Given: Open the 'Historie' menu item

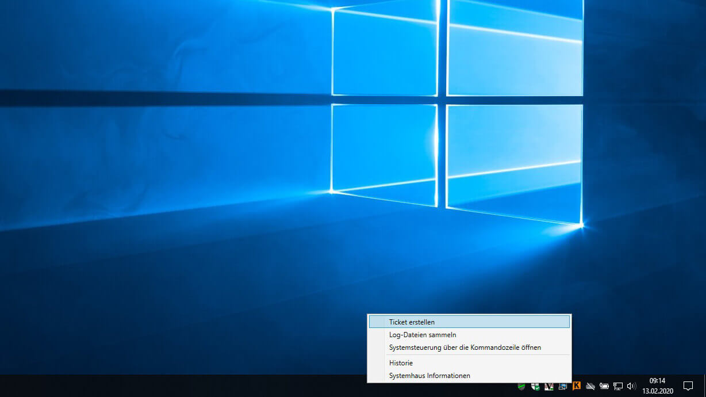Looking at the screenshot, I should coord(401,363).
